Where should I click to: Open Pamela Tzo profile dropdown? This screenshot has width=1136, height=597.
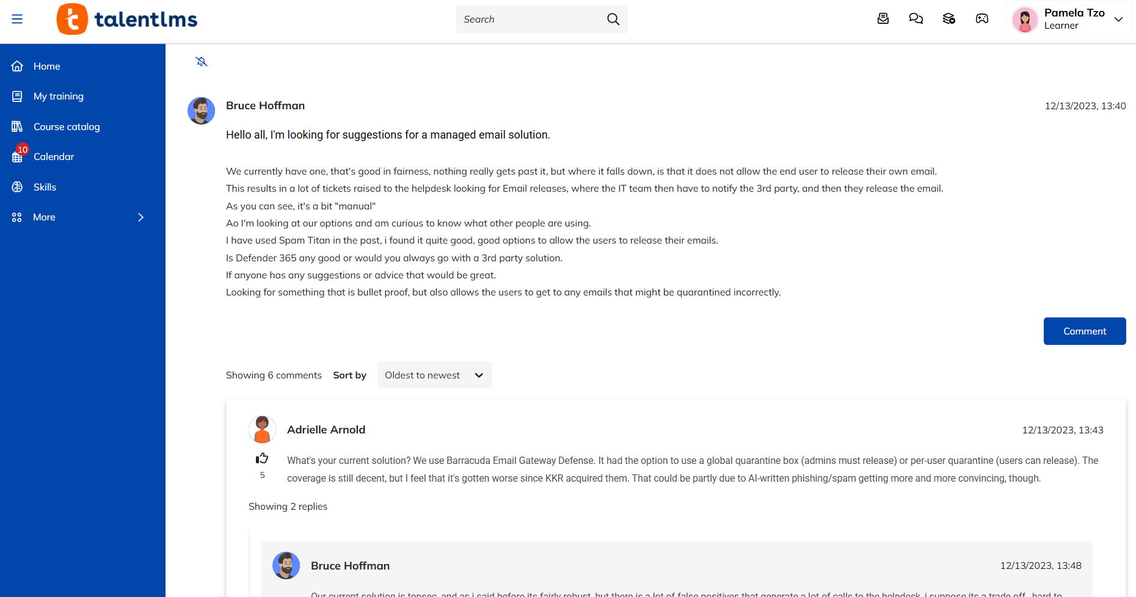click(x=1068, y=20)
